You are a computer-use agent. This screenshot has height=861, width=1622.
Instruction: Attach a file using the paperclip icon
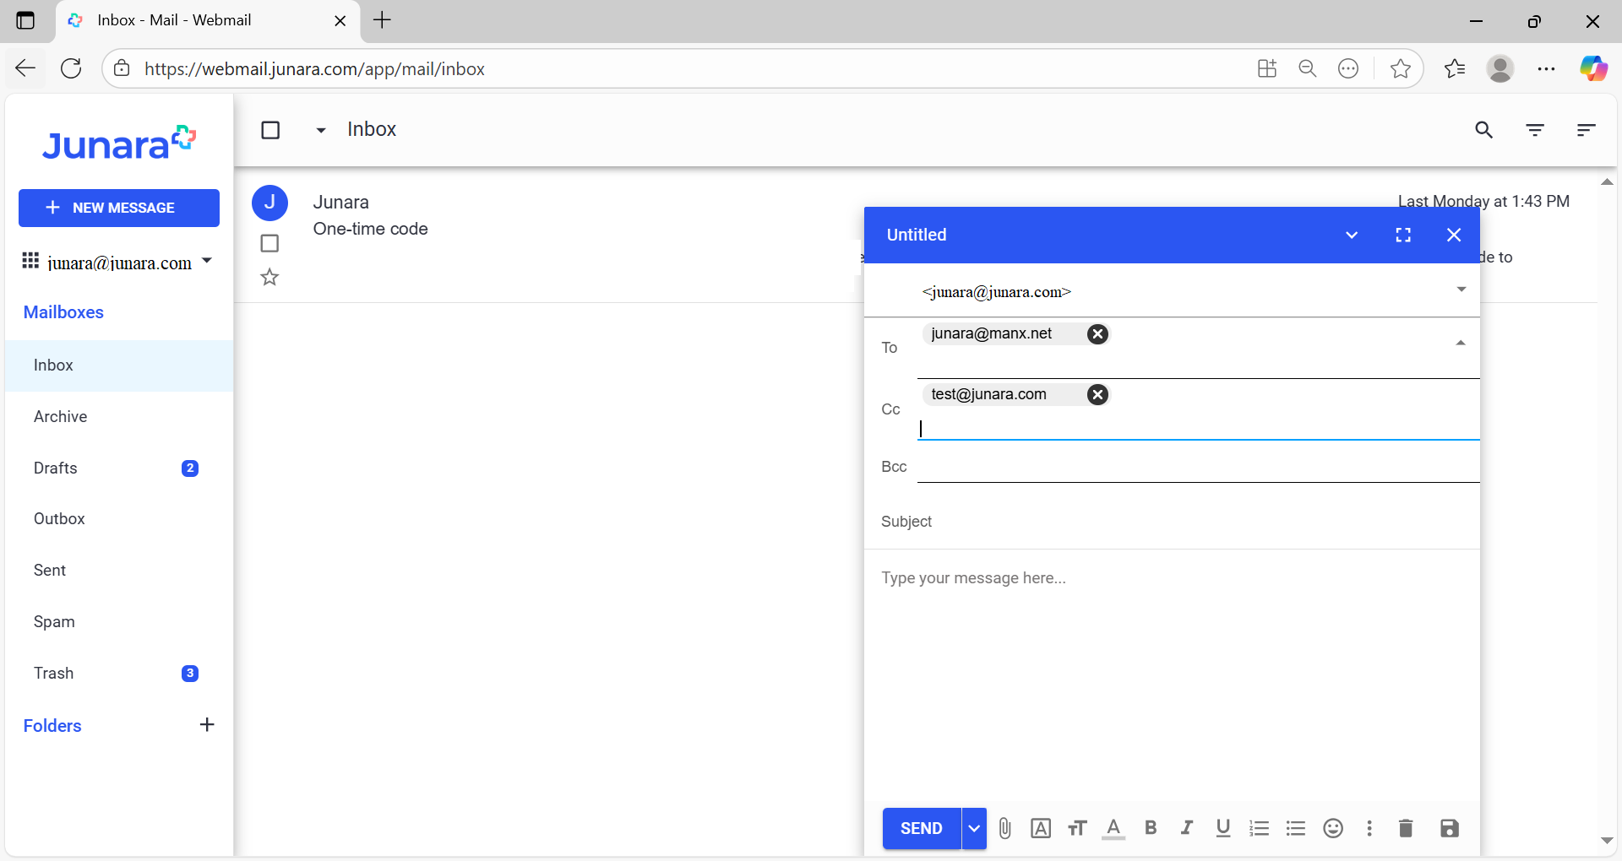1004,828
